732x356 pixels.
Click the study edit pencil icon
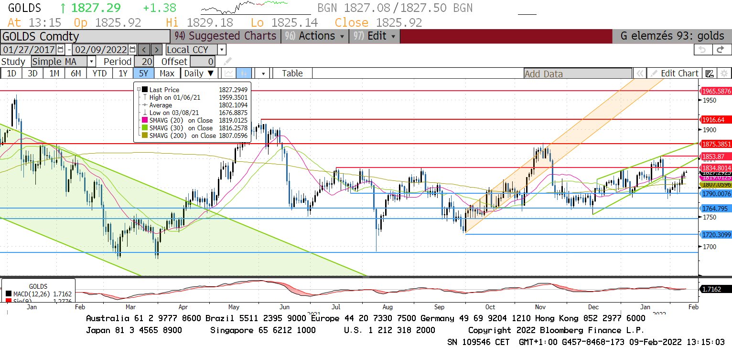click(x=227, y=61)
